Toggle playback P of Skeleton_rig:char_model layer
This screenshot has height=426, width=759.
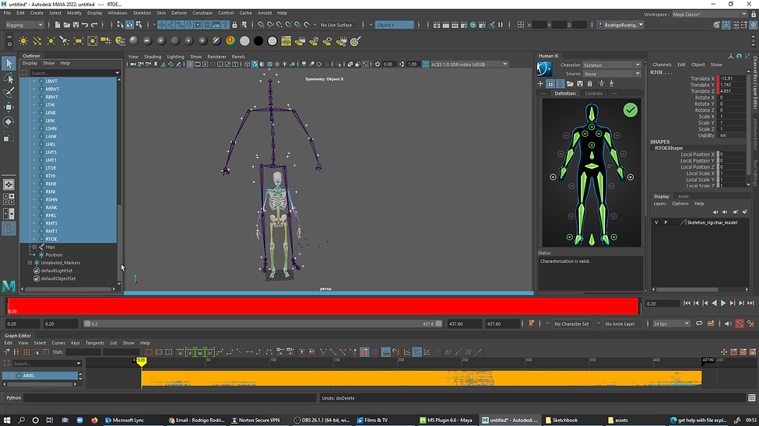(666, 222)
